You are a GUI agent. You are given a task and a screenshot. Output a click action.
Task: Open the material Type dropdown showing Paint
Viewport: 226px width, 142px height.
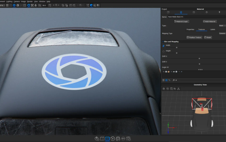(x=222, y=25)
